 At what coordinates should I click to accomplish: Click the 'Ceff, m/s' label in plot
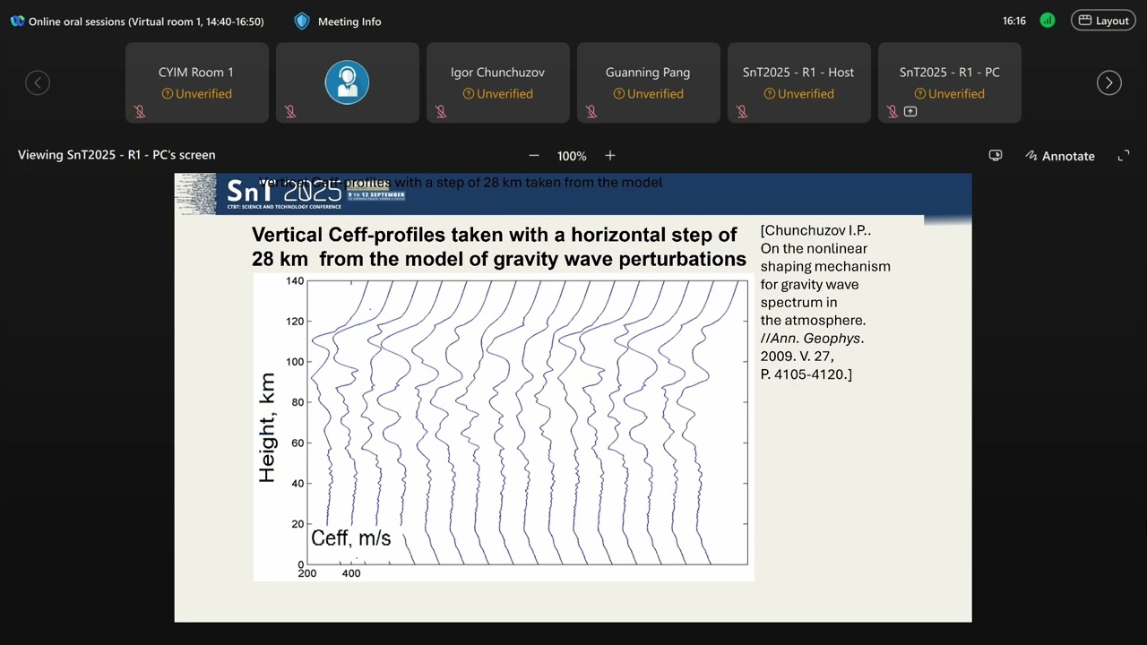coord(351,538)
